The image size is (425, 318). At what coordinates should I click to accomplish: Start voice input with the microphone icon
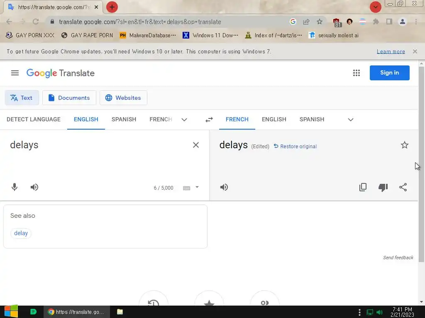15,187
